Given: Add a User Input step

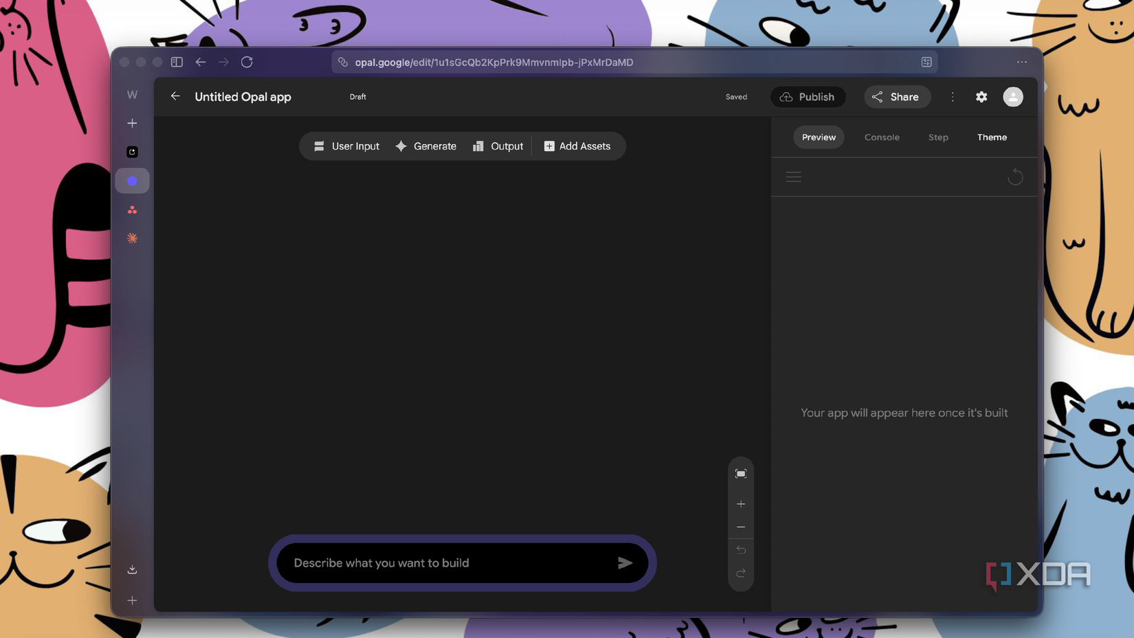Looking at the screenshot, I should pyautogui.click(x=346, y=146).
